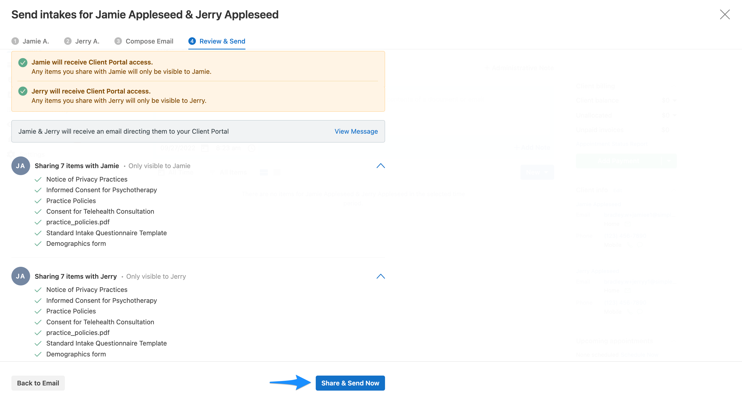Click Informed Consent for Psychotherapy under Jerry
Screen dimensions: 742x402
pos(101,300)
